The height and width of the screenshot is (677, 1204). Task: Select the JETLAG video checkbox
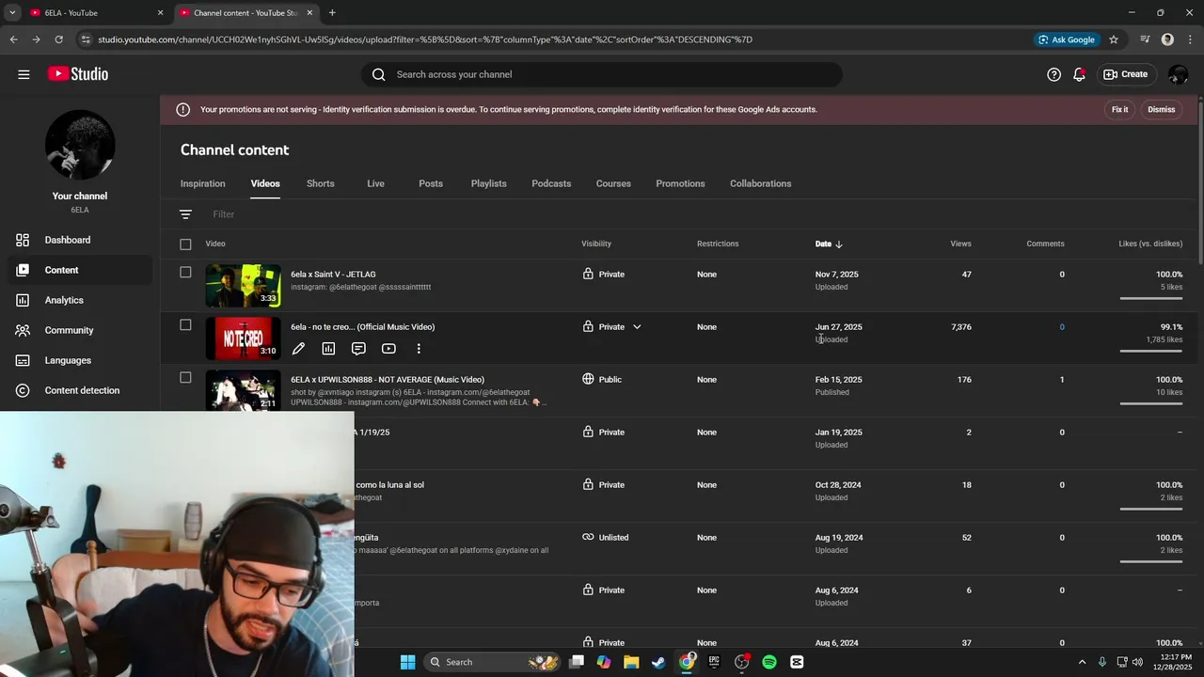[x=185, y=273]
